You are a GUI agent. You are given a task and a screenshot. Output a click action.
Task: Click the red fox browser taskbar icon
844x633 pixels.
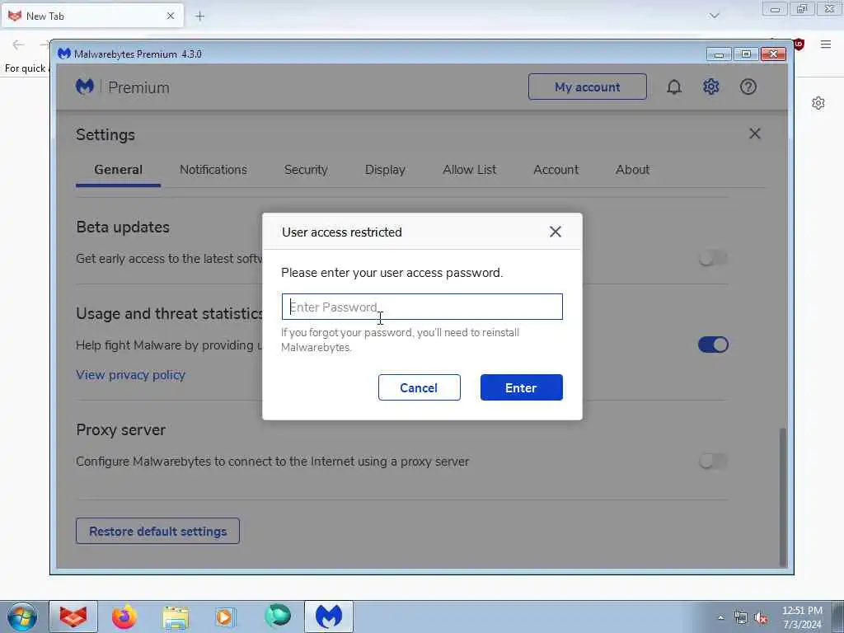click(x=73, y=617)
